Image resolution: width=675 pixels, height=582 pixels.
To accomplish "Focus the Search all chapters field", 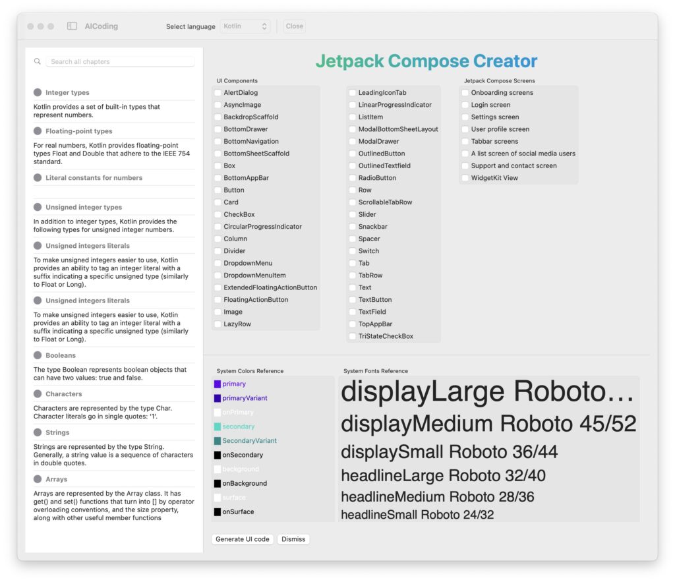I will (x=121, y=61).
